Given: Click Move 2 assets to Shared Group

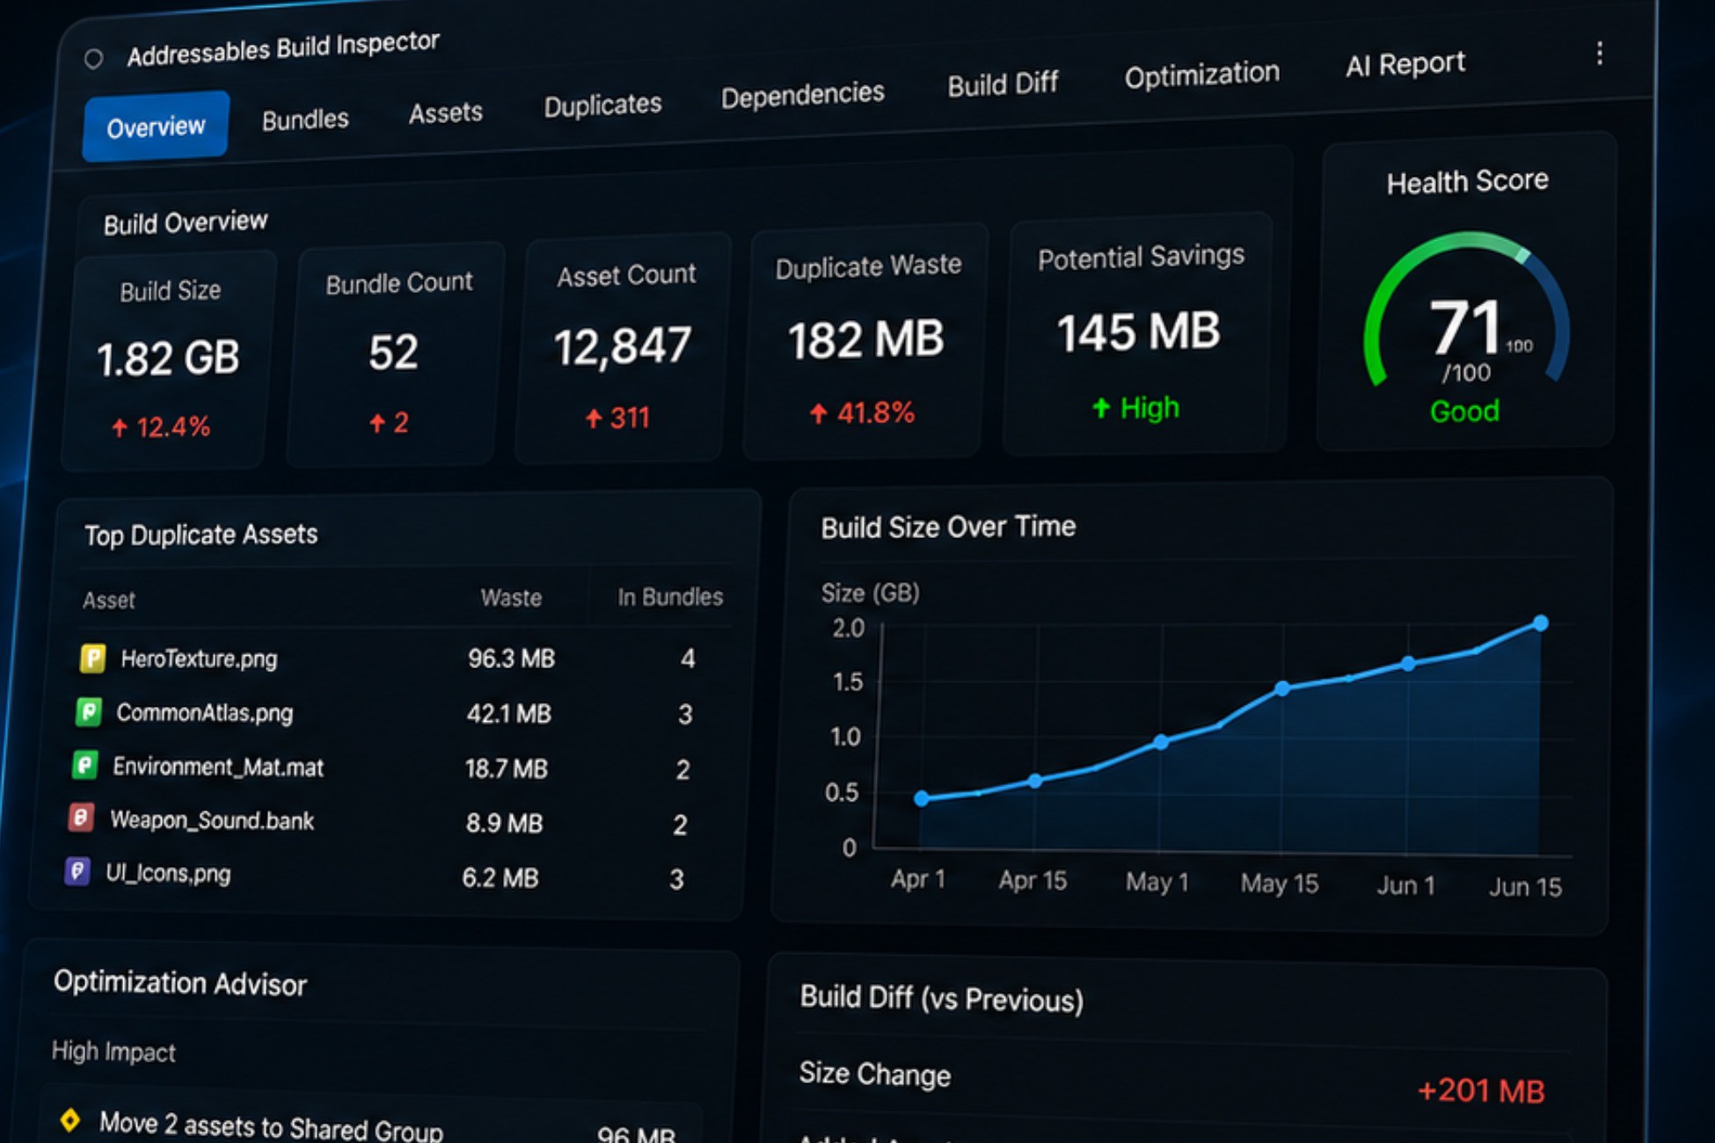Looking at the screenshot, I should 271,1126.
